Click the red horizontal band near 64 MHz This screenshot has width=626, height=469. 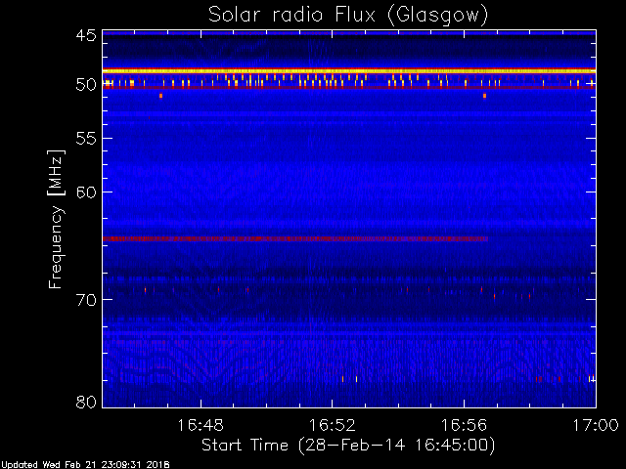pyautogui.click(x=295, y=238)
